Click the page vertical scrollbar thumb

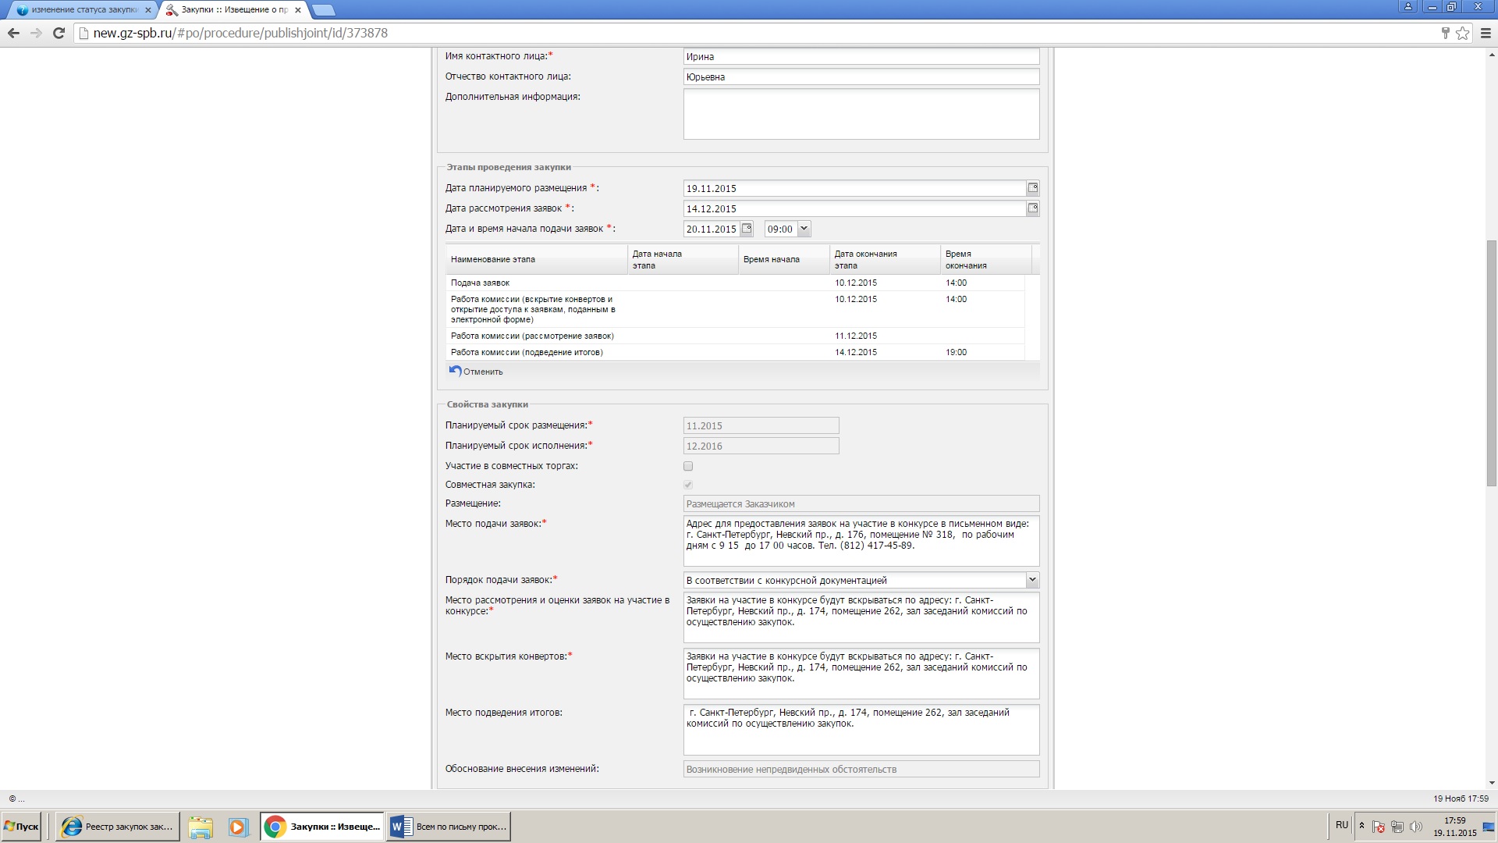[x=1491, y=363]
